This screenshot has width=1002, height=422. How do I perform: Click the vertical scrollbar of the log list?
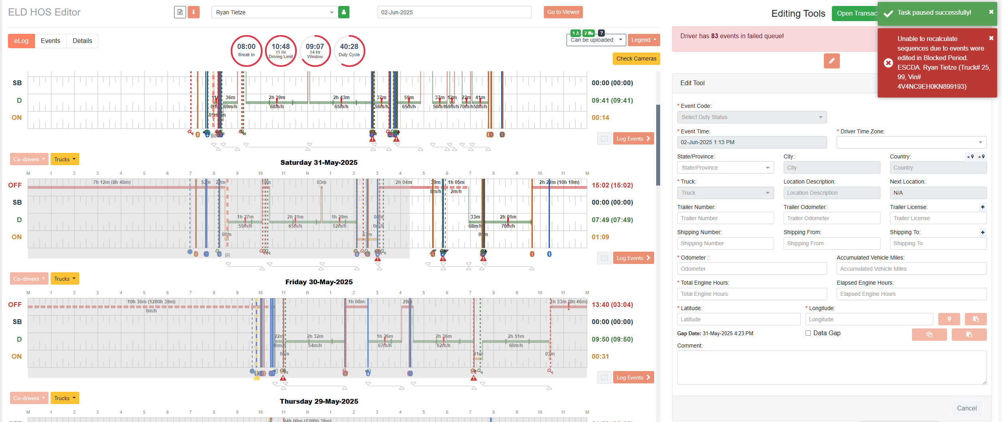pos(658,145)
